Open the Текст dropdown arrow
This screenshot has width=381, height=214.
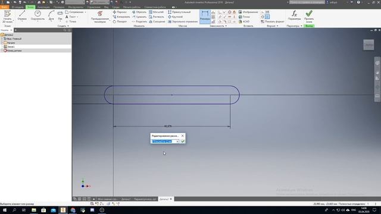click(x=77, y=17)
